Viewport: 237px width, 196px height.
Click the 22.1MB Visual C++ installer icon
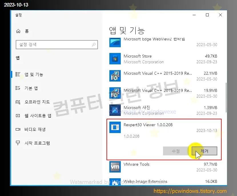tap(115, 76)
